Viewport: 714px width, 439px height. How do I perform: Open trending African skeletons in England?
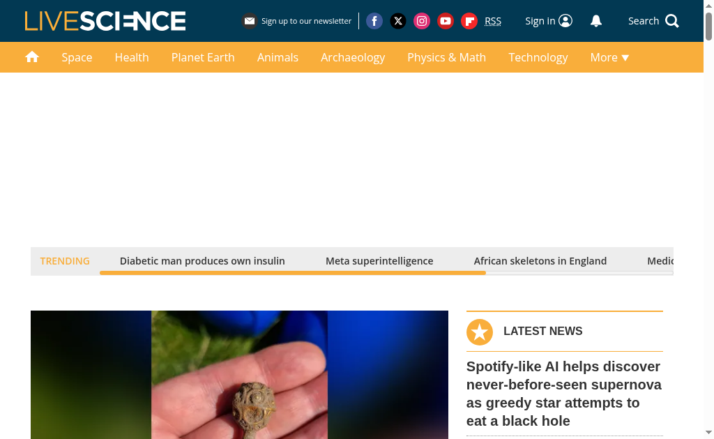[540, 261]
